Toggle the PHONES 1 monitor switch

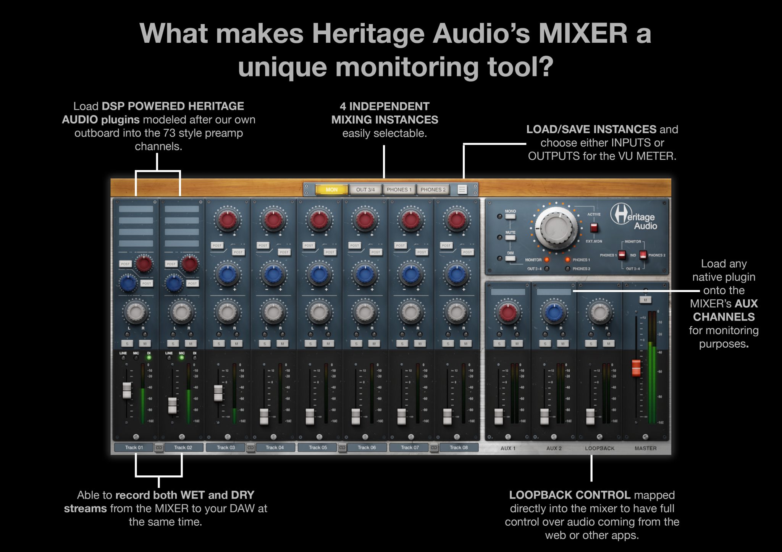point(622,255)
